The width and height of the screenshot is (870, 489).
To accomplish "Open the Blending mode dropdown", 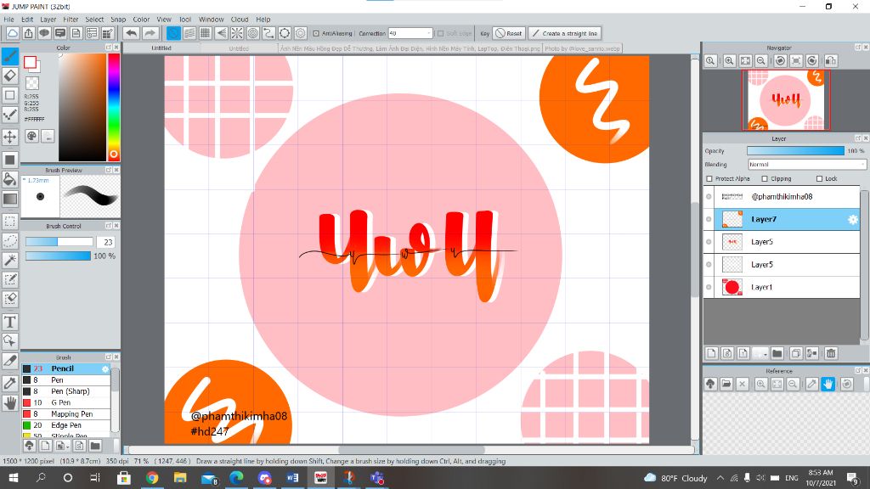I will [x=807, y=165].
